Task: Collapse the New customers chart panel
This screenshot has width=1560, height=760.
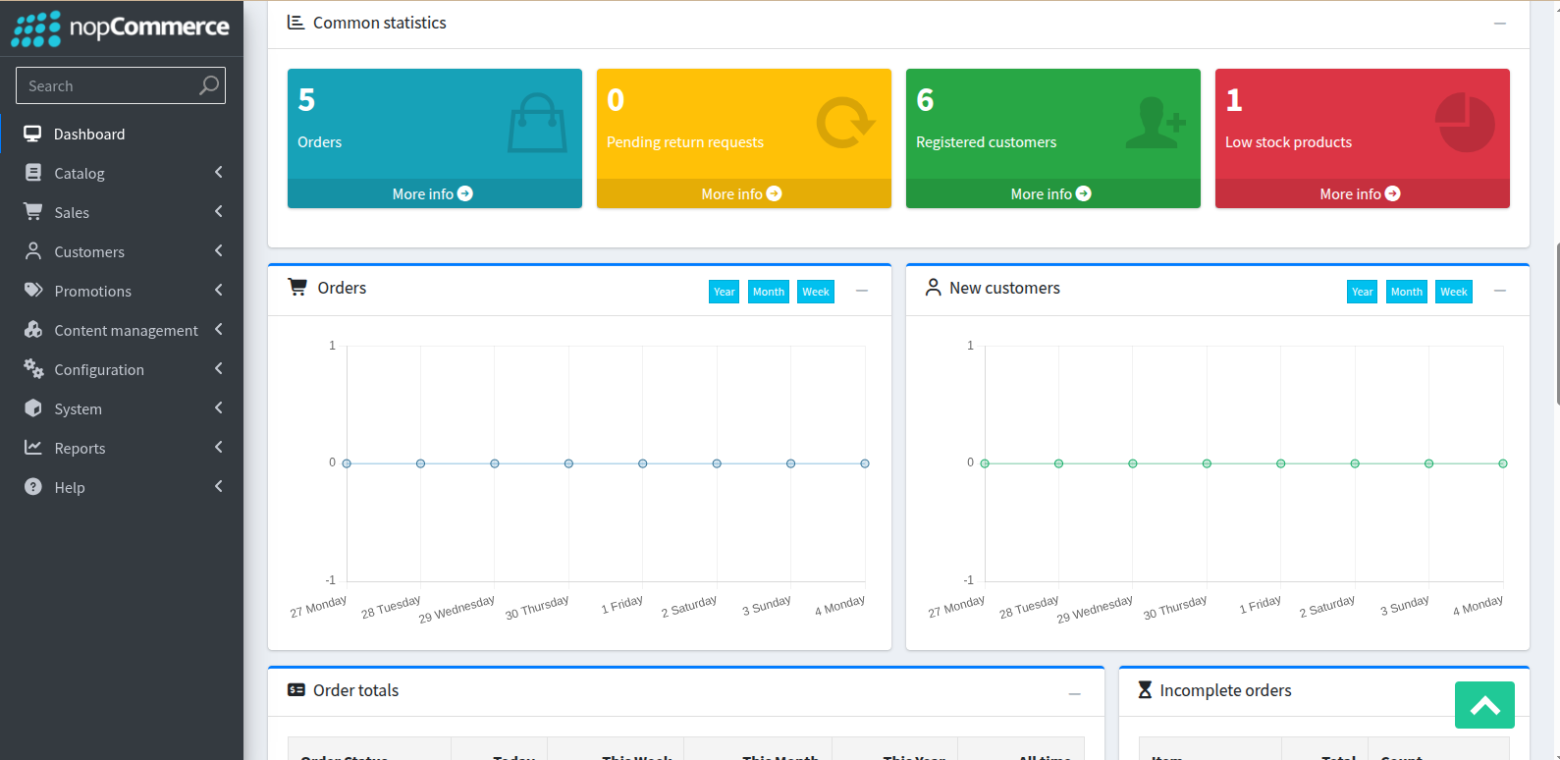Action: click(1500, 291)
